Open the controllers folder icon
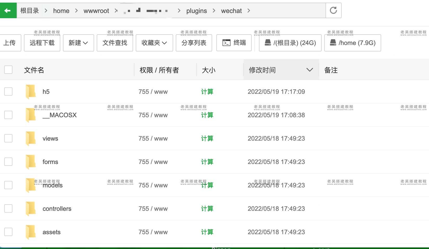 (30, 208)
